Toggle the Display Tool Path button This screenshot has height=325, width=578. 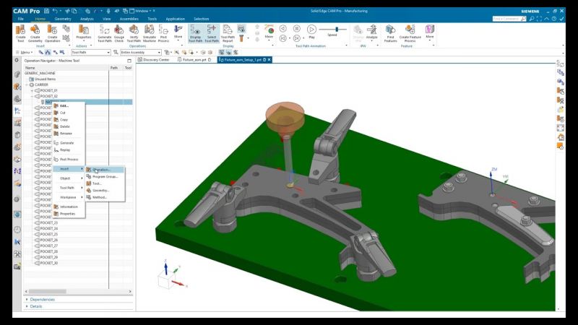(x=195, y=32)
